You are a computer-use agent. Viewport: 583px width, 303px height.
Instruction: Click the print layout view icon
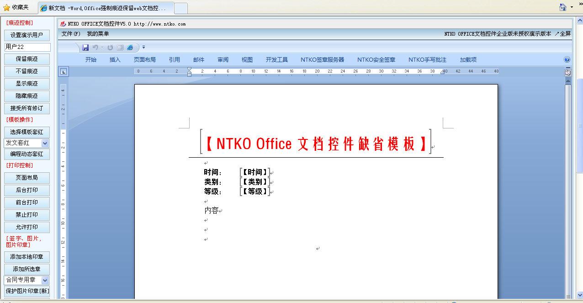(120, 47)
